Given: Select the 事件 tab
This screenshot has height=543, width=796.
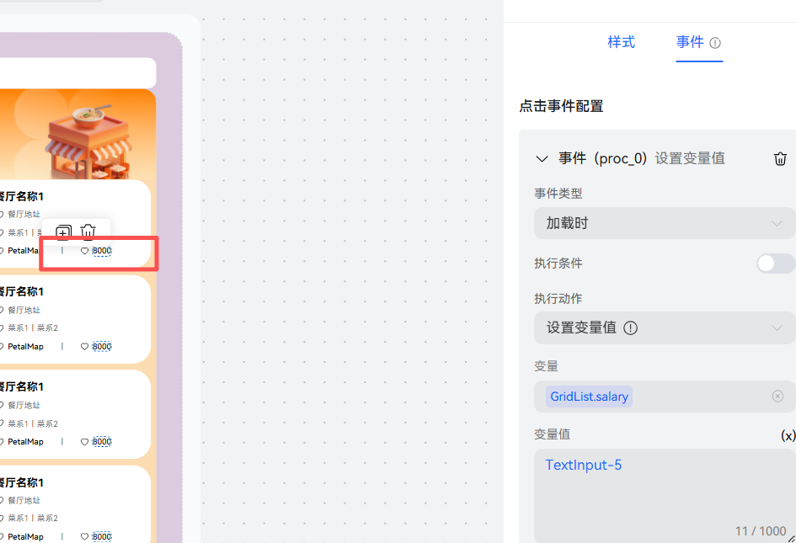Looking at the screenshot, I should point(691,42).
